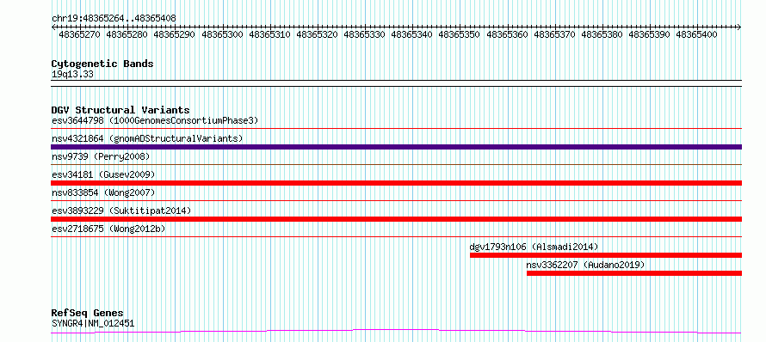Screen dimensions: 766x342
Task: Open variant nsv9739 (Perry2008)
Action: click(101, 156)
